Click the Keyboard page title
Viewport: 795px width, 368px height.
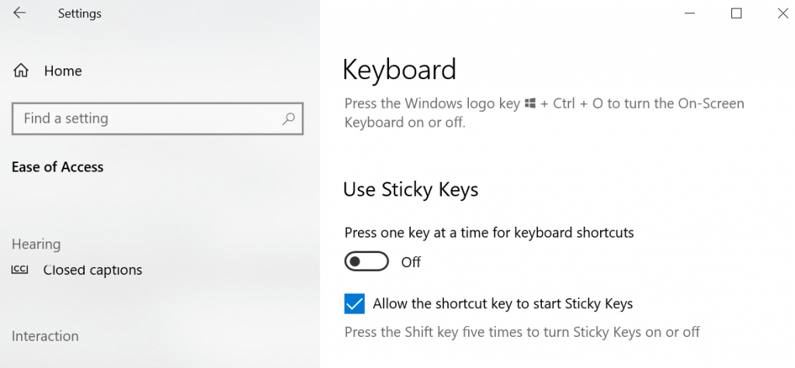point(400,70)
